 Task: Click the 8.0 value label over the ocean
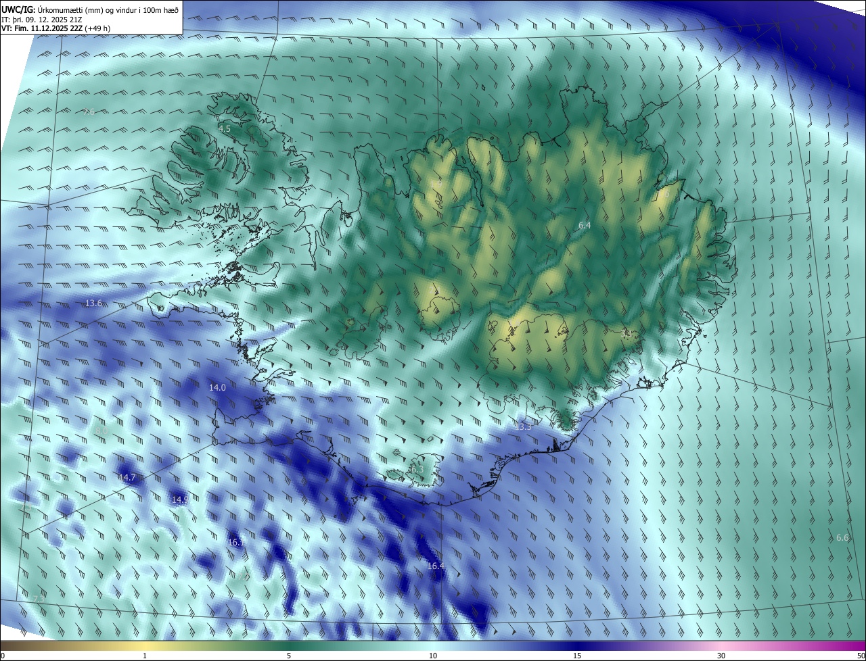click(101, 431)
